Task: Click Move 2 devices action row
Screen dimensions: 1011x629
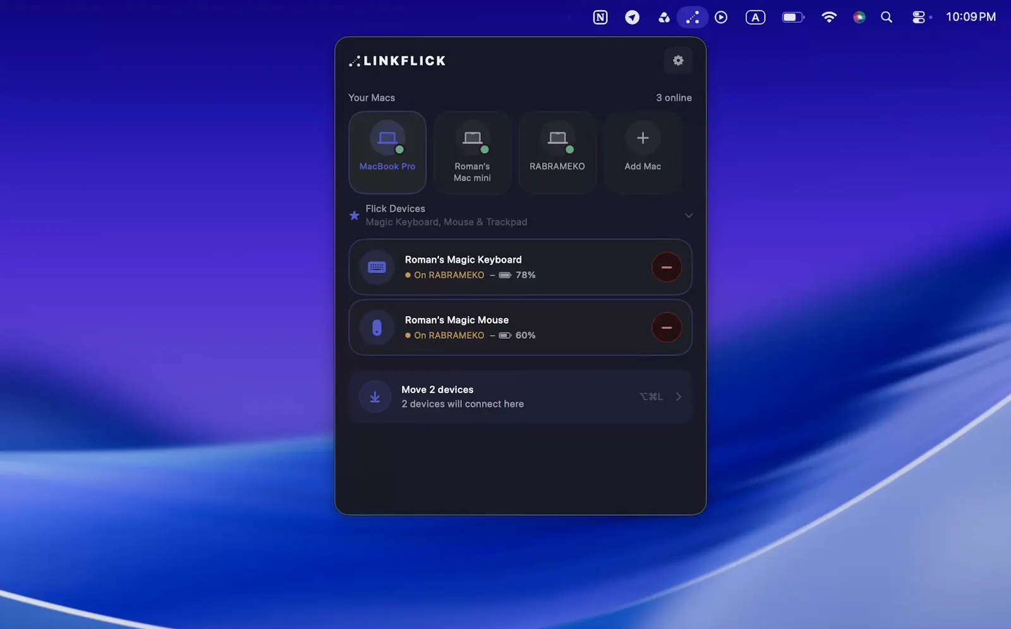Action: [520, 397]
